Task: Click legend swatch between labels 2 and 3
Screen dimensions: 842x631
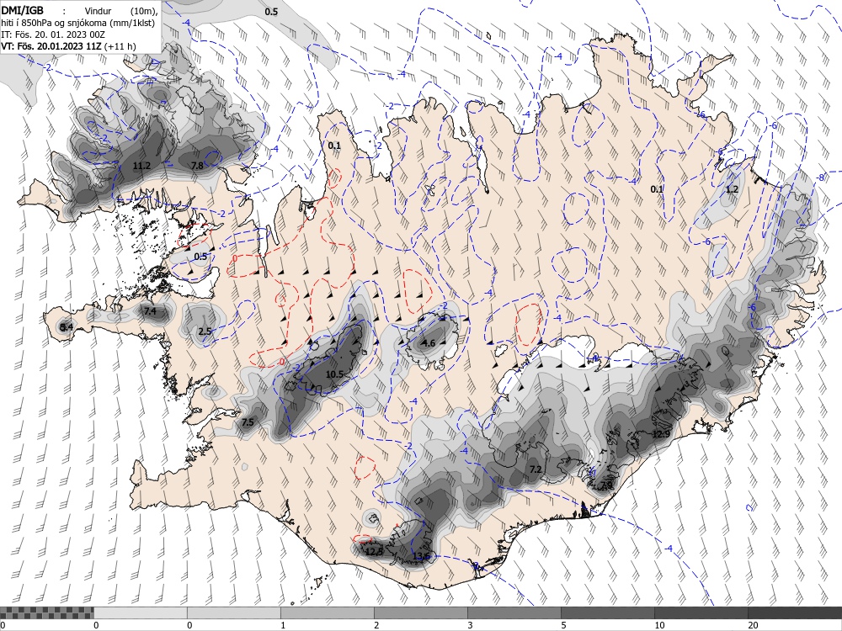Action: point(420,612)
